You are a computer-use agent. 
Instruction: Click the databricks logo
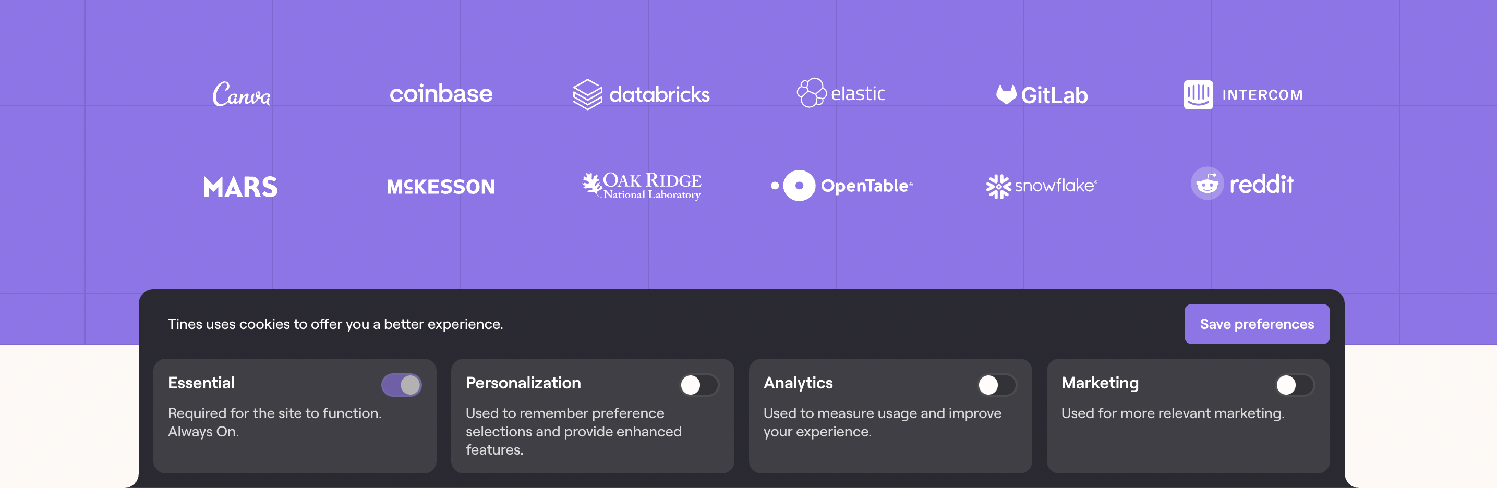pos(641,94)
